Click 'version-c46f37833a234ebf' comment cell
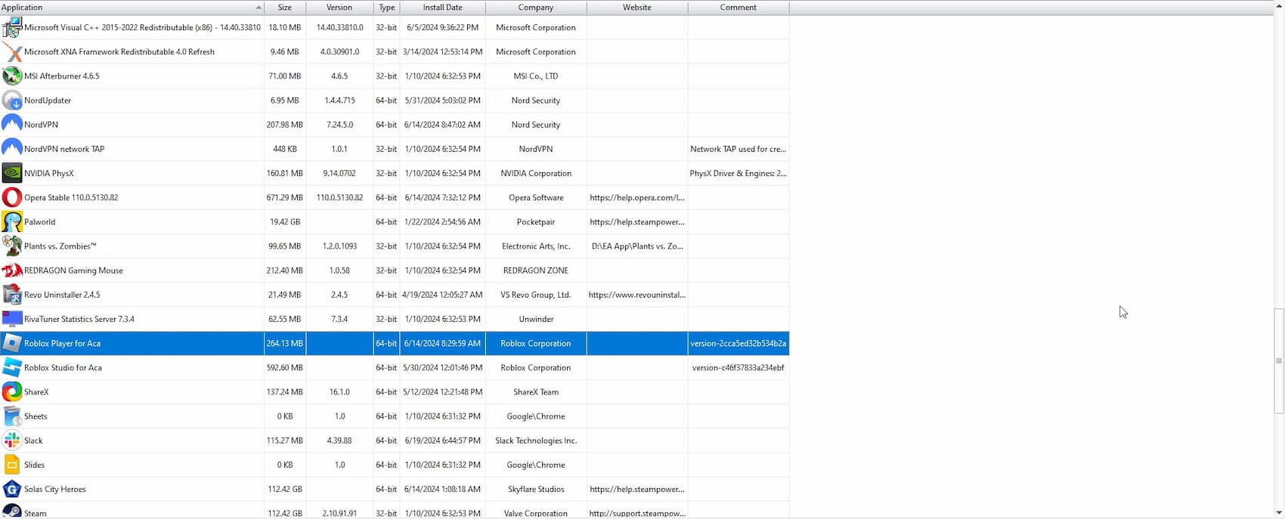 click(738, 368)
